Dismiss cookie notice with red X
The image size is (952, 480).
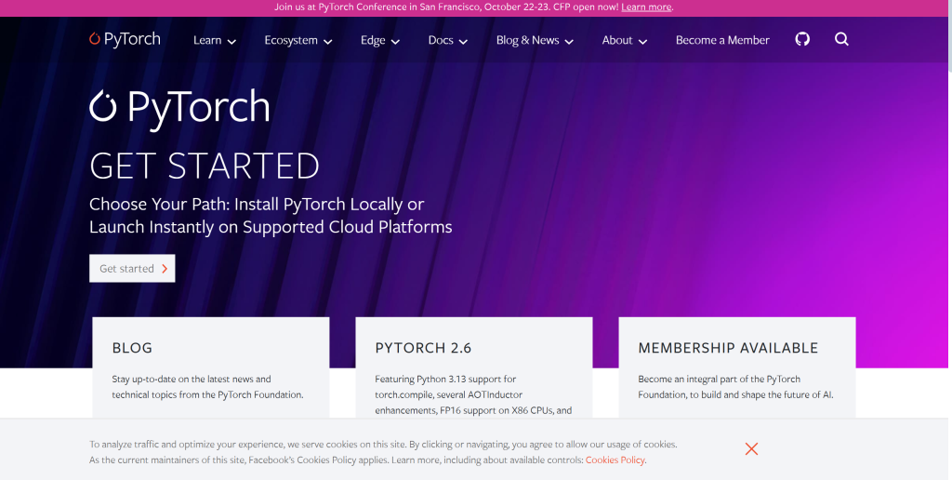pyautogui.click(x=751, y=449)
